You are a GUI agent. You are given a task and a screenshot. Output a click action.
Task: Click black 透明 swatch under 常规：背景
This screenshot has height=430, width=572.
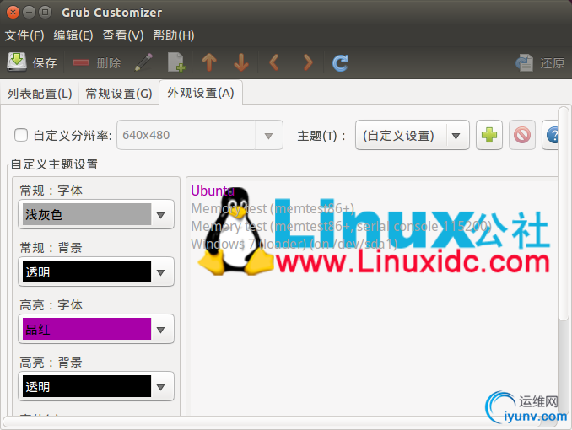[87, 271]
